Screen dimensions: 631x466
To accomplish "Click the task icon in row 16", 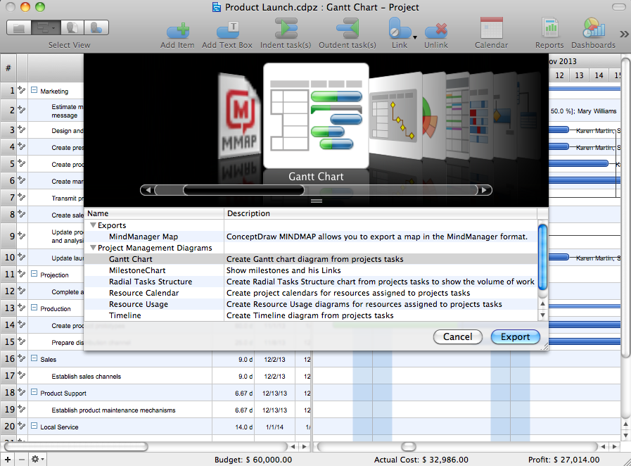I will coord(22,359).
